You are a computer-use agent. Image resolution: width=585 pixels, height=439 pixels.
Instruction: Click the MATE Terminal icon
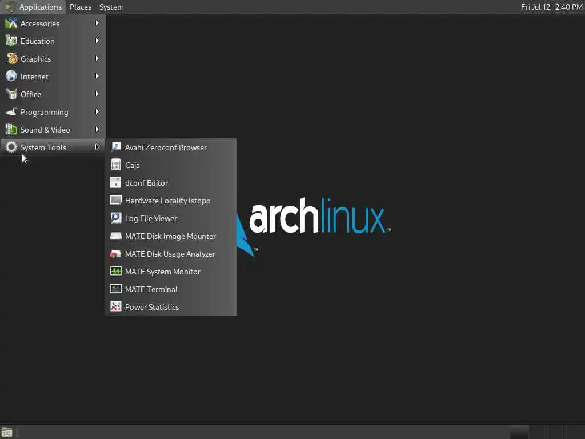pyautogui.click(x=115, y=289)
